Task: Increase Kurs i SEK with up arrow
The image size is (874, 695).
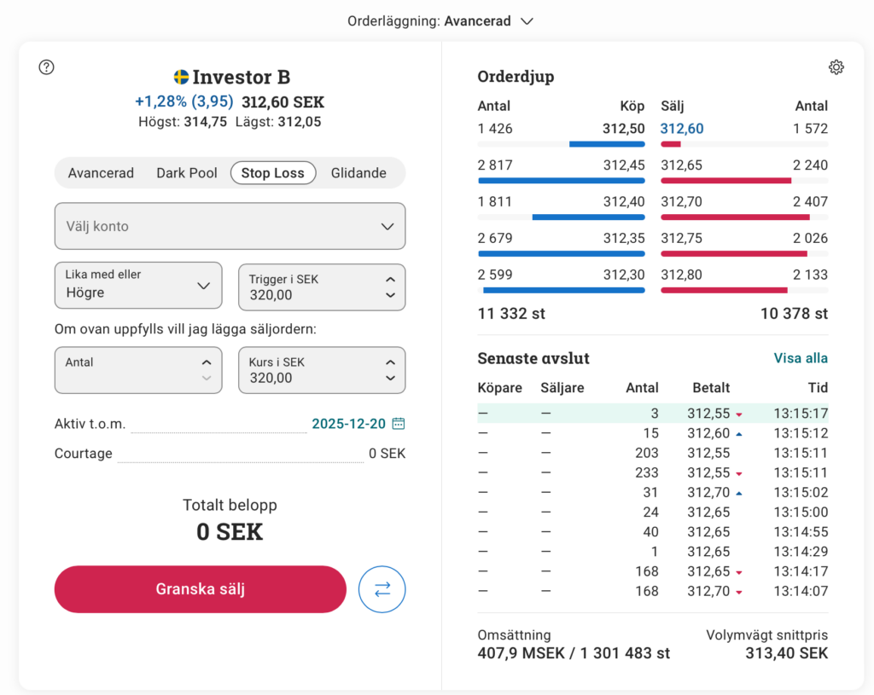Action: click(390, 362)
